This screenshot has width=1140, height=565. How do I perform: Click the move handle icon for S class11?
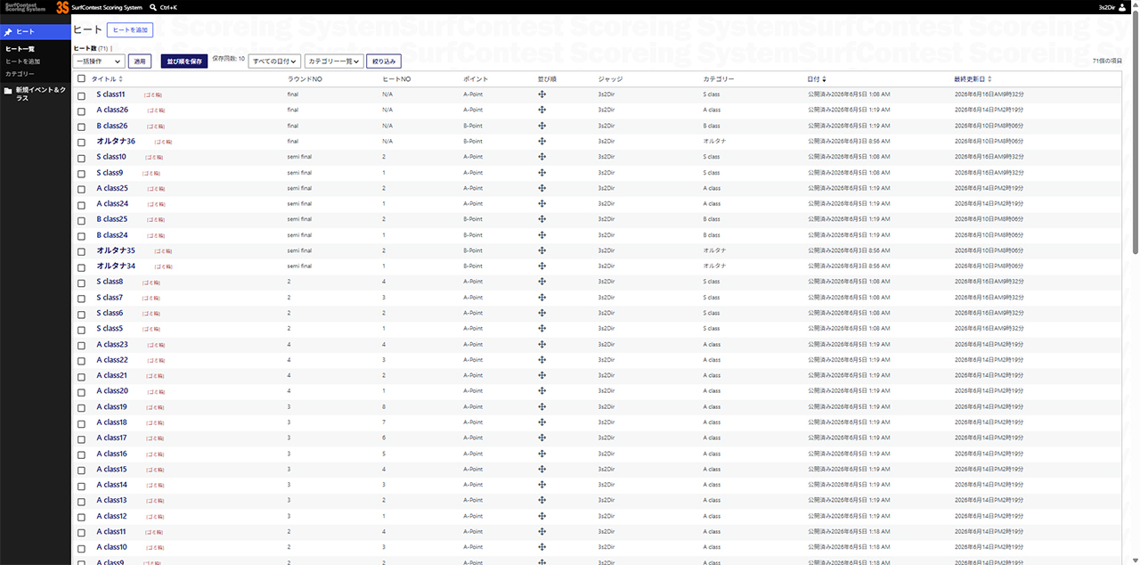(x=541, y=94)
